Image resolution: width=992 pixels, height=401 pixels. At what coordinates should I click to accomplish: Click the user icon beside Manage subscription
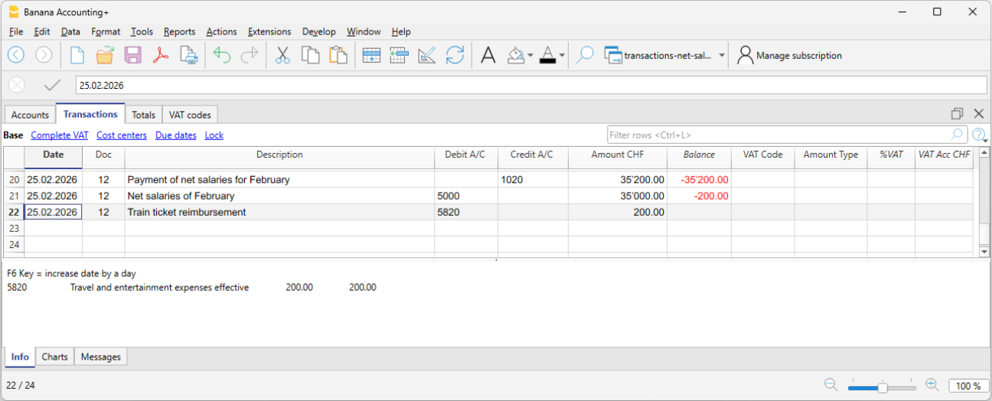coord(745,55)
